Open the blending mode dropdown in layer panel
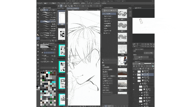The width and height of the screenshot is (191, 107). point(140,64)
